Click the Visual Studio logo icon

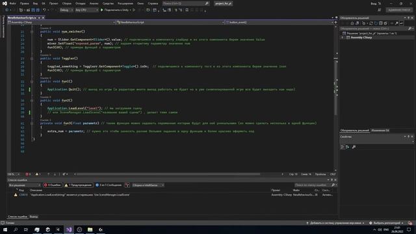(x=5, y=3)
